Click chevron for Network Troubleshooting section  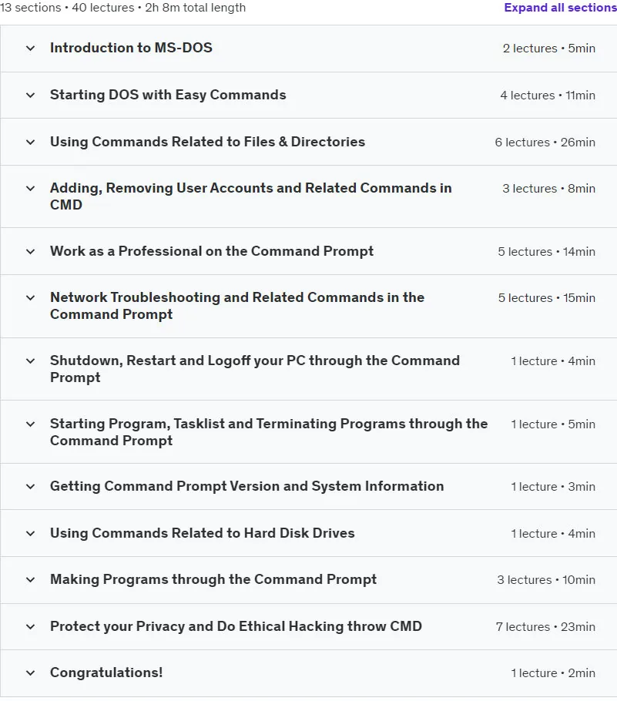[x=30, y=298]
